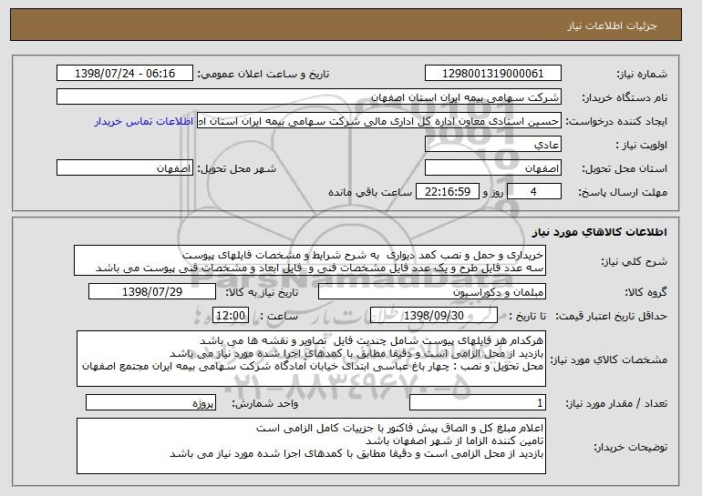The height and width of the screenshot is (496, 702).
Task: Click the time field showing 12:00
Action: coord(230,316)
